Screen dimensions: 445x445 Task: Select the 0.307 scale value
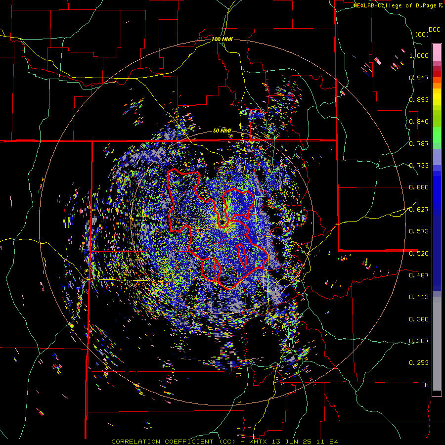419,341
